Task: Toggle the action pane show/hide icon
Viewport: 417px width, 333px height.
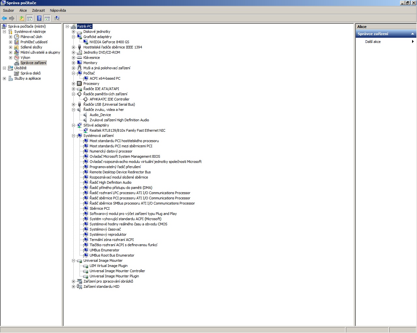Action: 47,18
